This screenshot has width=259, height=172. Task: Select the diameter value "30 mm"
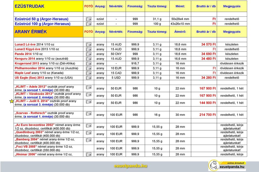(x=180, y=115)
